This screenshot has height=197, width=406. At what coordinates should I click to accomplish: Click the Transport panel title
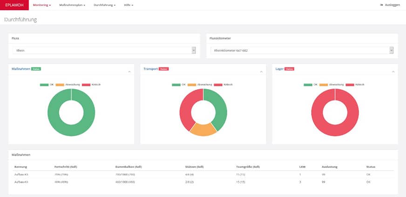pos(151,69)
